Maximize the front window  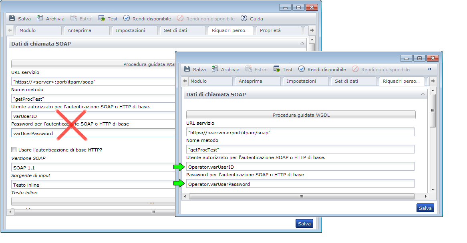click(419, 58)
